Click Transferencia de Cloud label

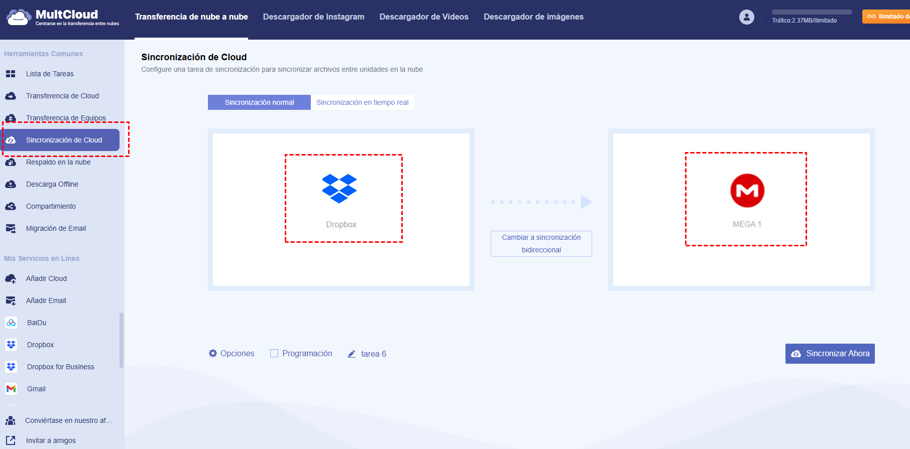(62, 96)
